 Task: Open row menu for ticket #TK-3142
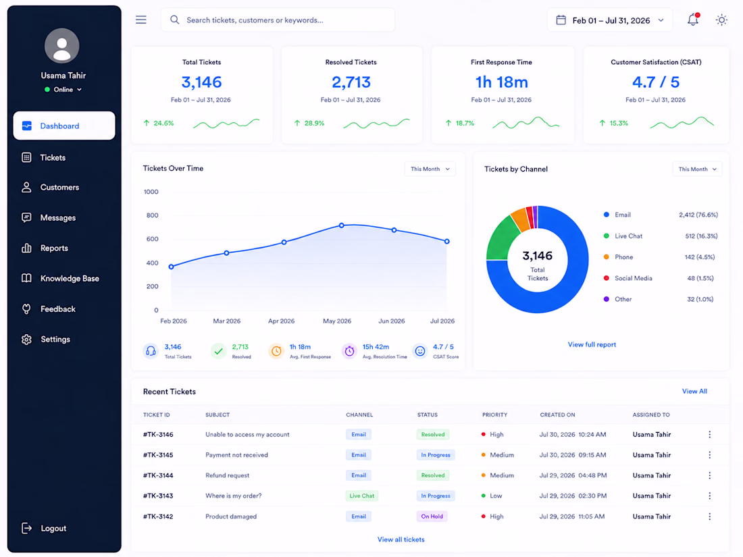click(709, 516)
